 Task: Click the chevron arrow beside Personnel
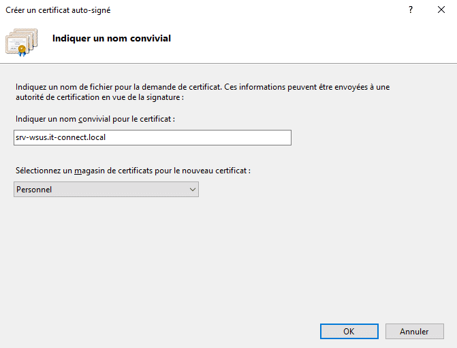(191, 190)
